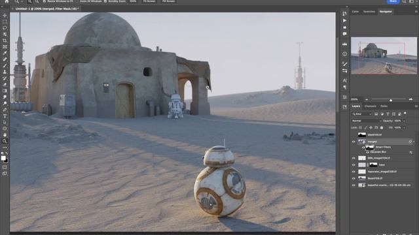419x235 pixels.
Task: Filter layers by pixel layer icon
Action: pos(376,114)
